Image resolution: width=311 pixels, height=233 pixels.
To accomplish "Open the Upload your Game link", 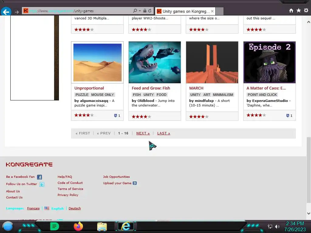I will 117,183.
